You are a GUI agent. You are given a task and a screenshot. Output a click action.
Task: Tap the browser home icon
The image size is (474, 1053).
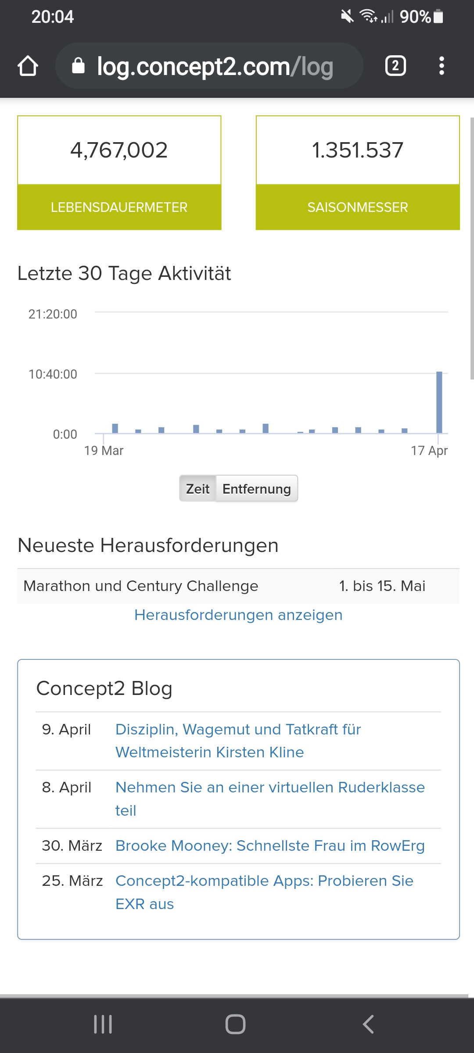tap(28, 66)
